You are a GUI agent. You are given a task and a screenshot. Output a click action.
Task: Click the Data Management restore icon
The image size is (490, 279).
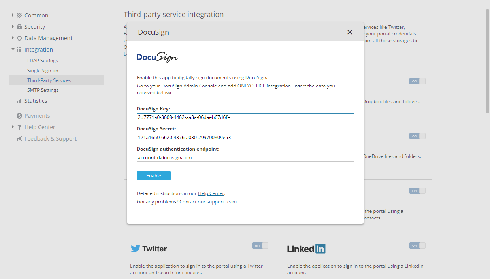point(19,38)
